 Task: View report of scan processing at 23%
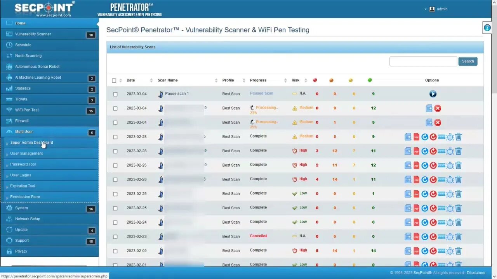point(429,108)
